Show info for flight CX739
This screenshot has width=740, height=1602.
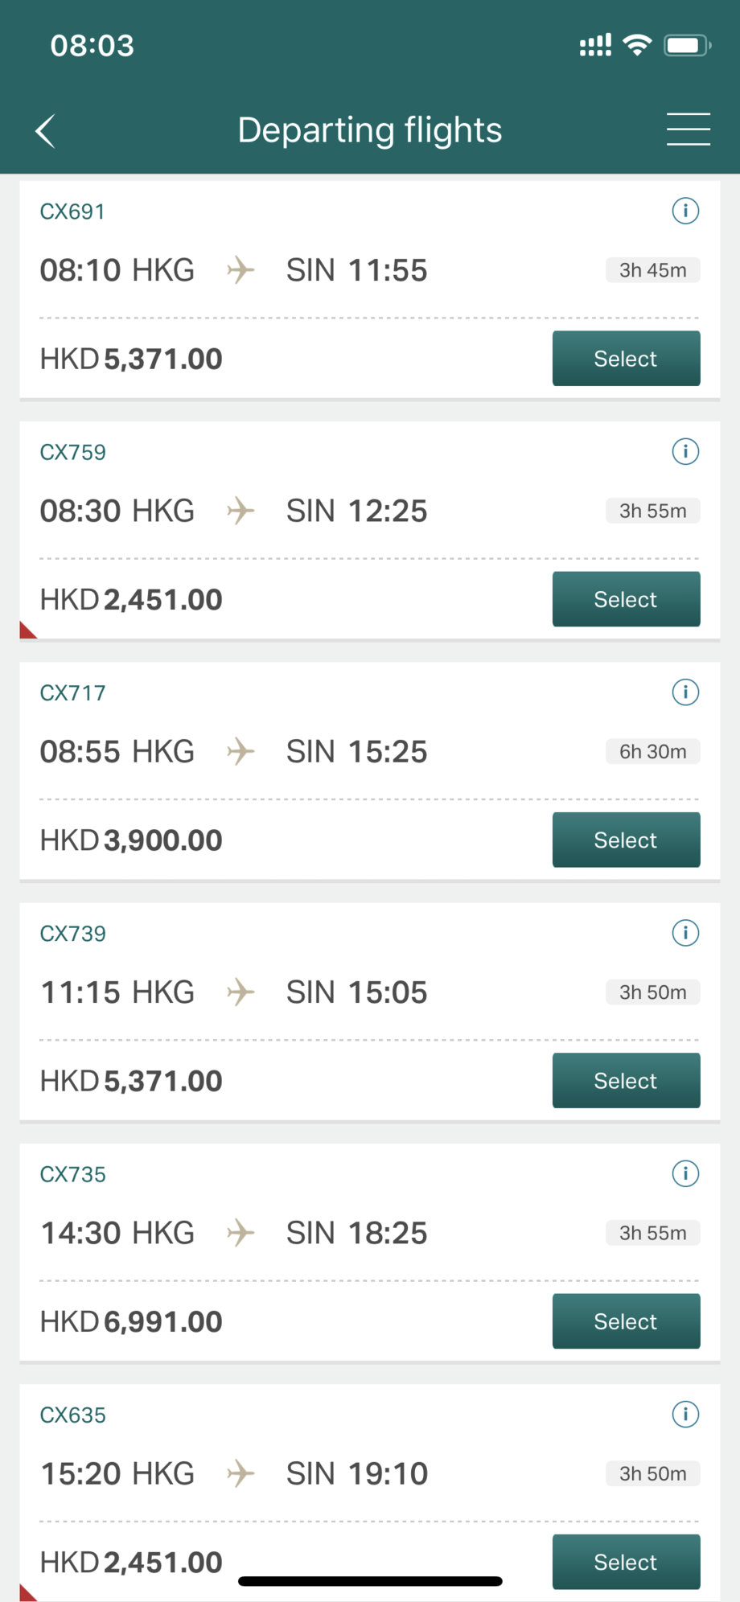click(685, 933)
